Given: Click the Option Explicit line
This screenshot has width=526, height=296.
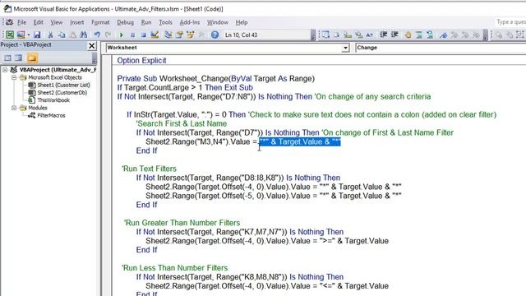Looking at the screenshot, I should pos(141,60).
